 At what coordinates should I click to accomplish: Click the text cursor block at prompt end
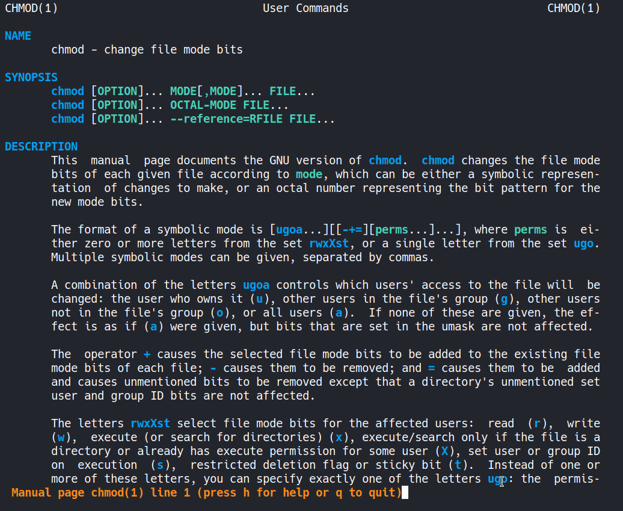(x=405, y=493)
